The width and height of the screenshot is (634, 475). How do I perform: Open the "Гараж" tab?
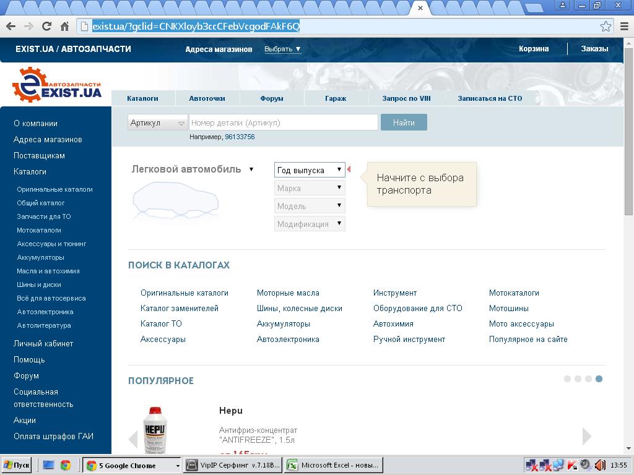[x=336, y=98]
